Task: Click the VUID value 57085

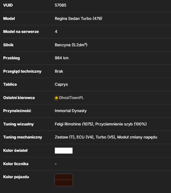Action: tap(60, 5)
